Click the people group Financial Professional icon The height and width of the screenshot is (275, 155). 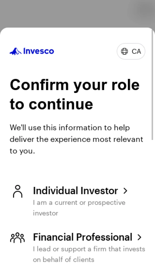pyautogui.click(x=17, y=238)
